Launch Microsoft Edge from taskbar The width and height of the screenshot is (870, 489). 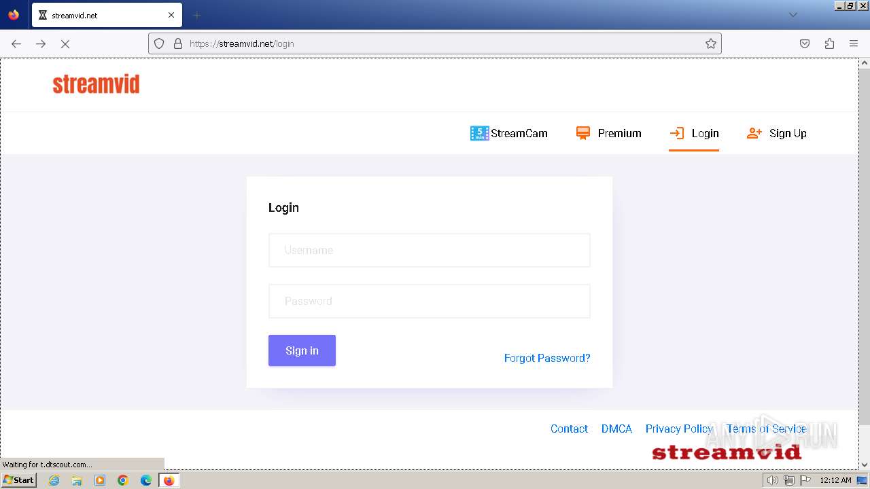point(146,480)
